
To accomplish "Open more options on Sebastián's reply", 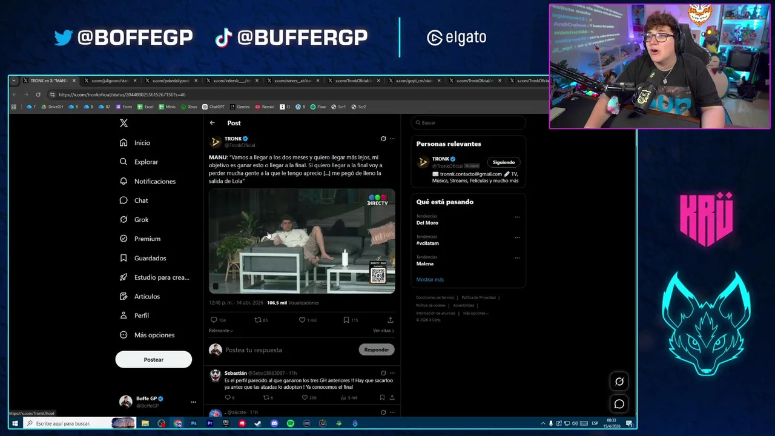I will 392,373.
